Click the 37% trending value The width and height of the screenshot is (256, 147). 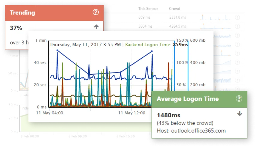[x=16, y=28]
